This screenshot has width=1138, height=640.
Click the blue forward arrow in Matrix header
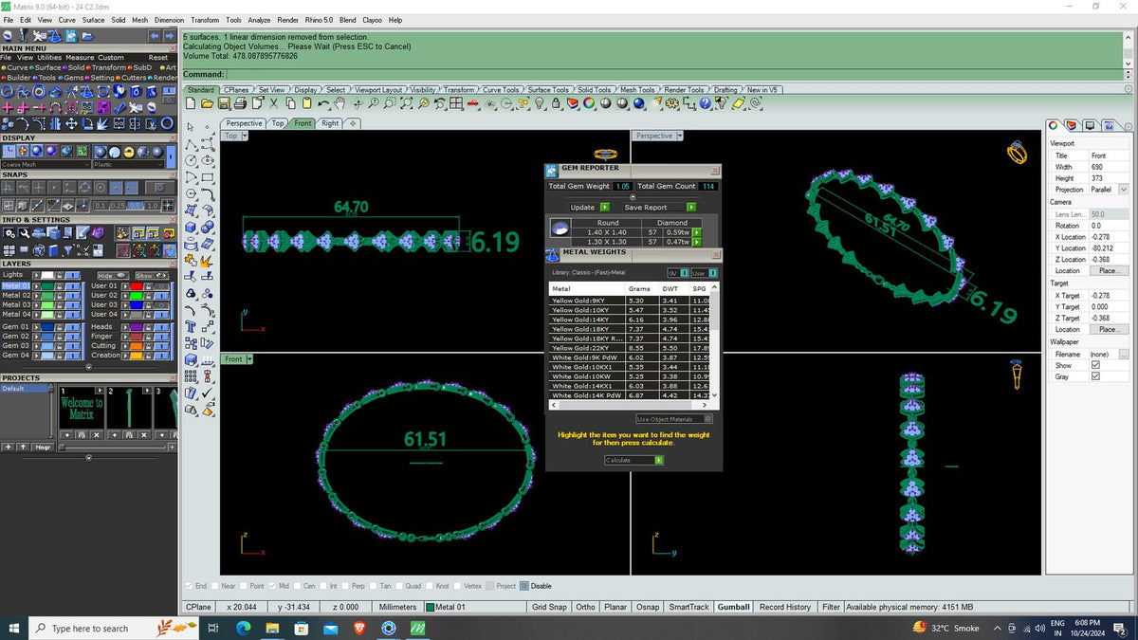[169, 36]
